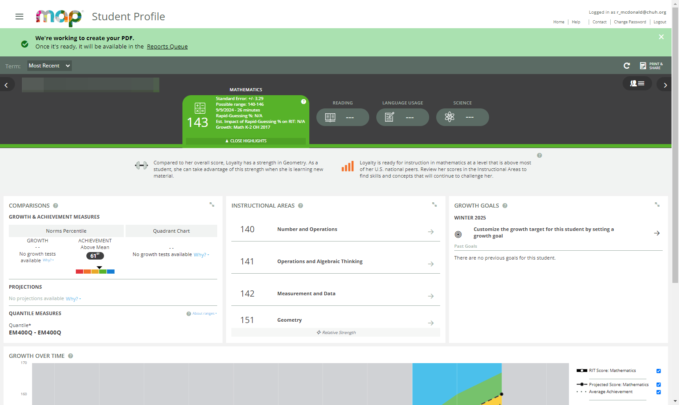Viewport: 679px width, 405px height.
Task: Click the Comparisons help icon
Action: [x=56, y=206]
